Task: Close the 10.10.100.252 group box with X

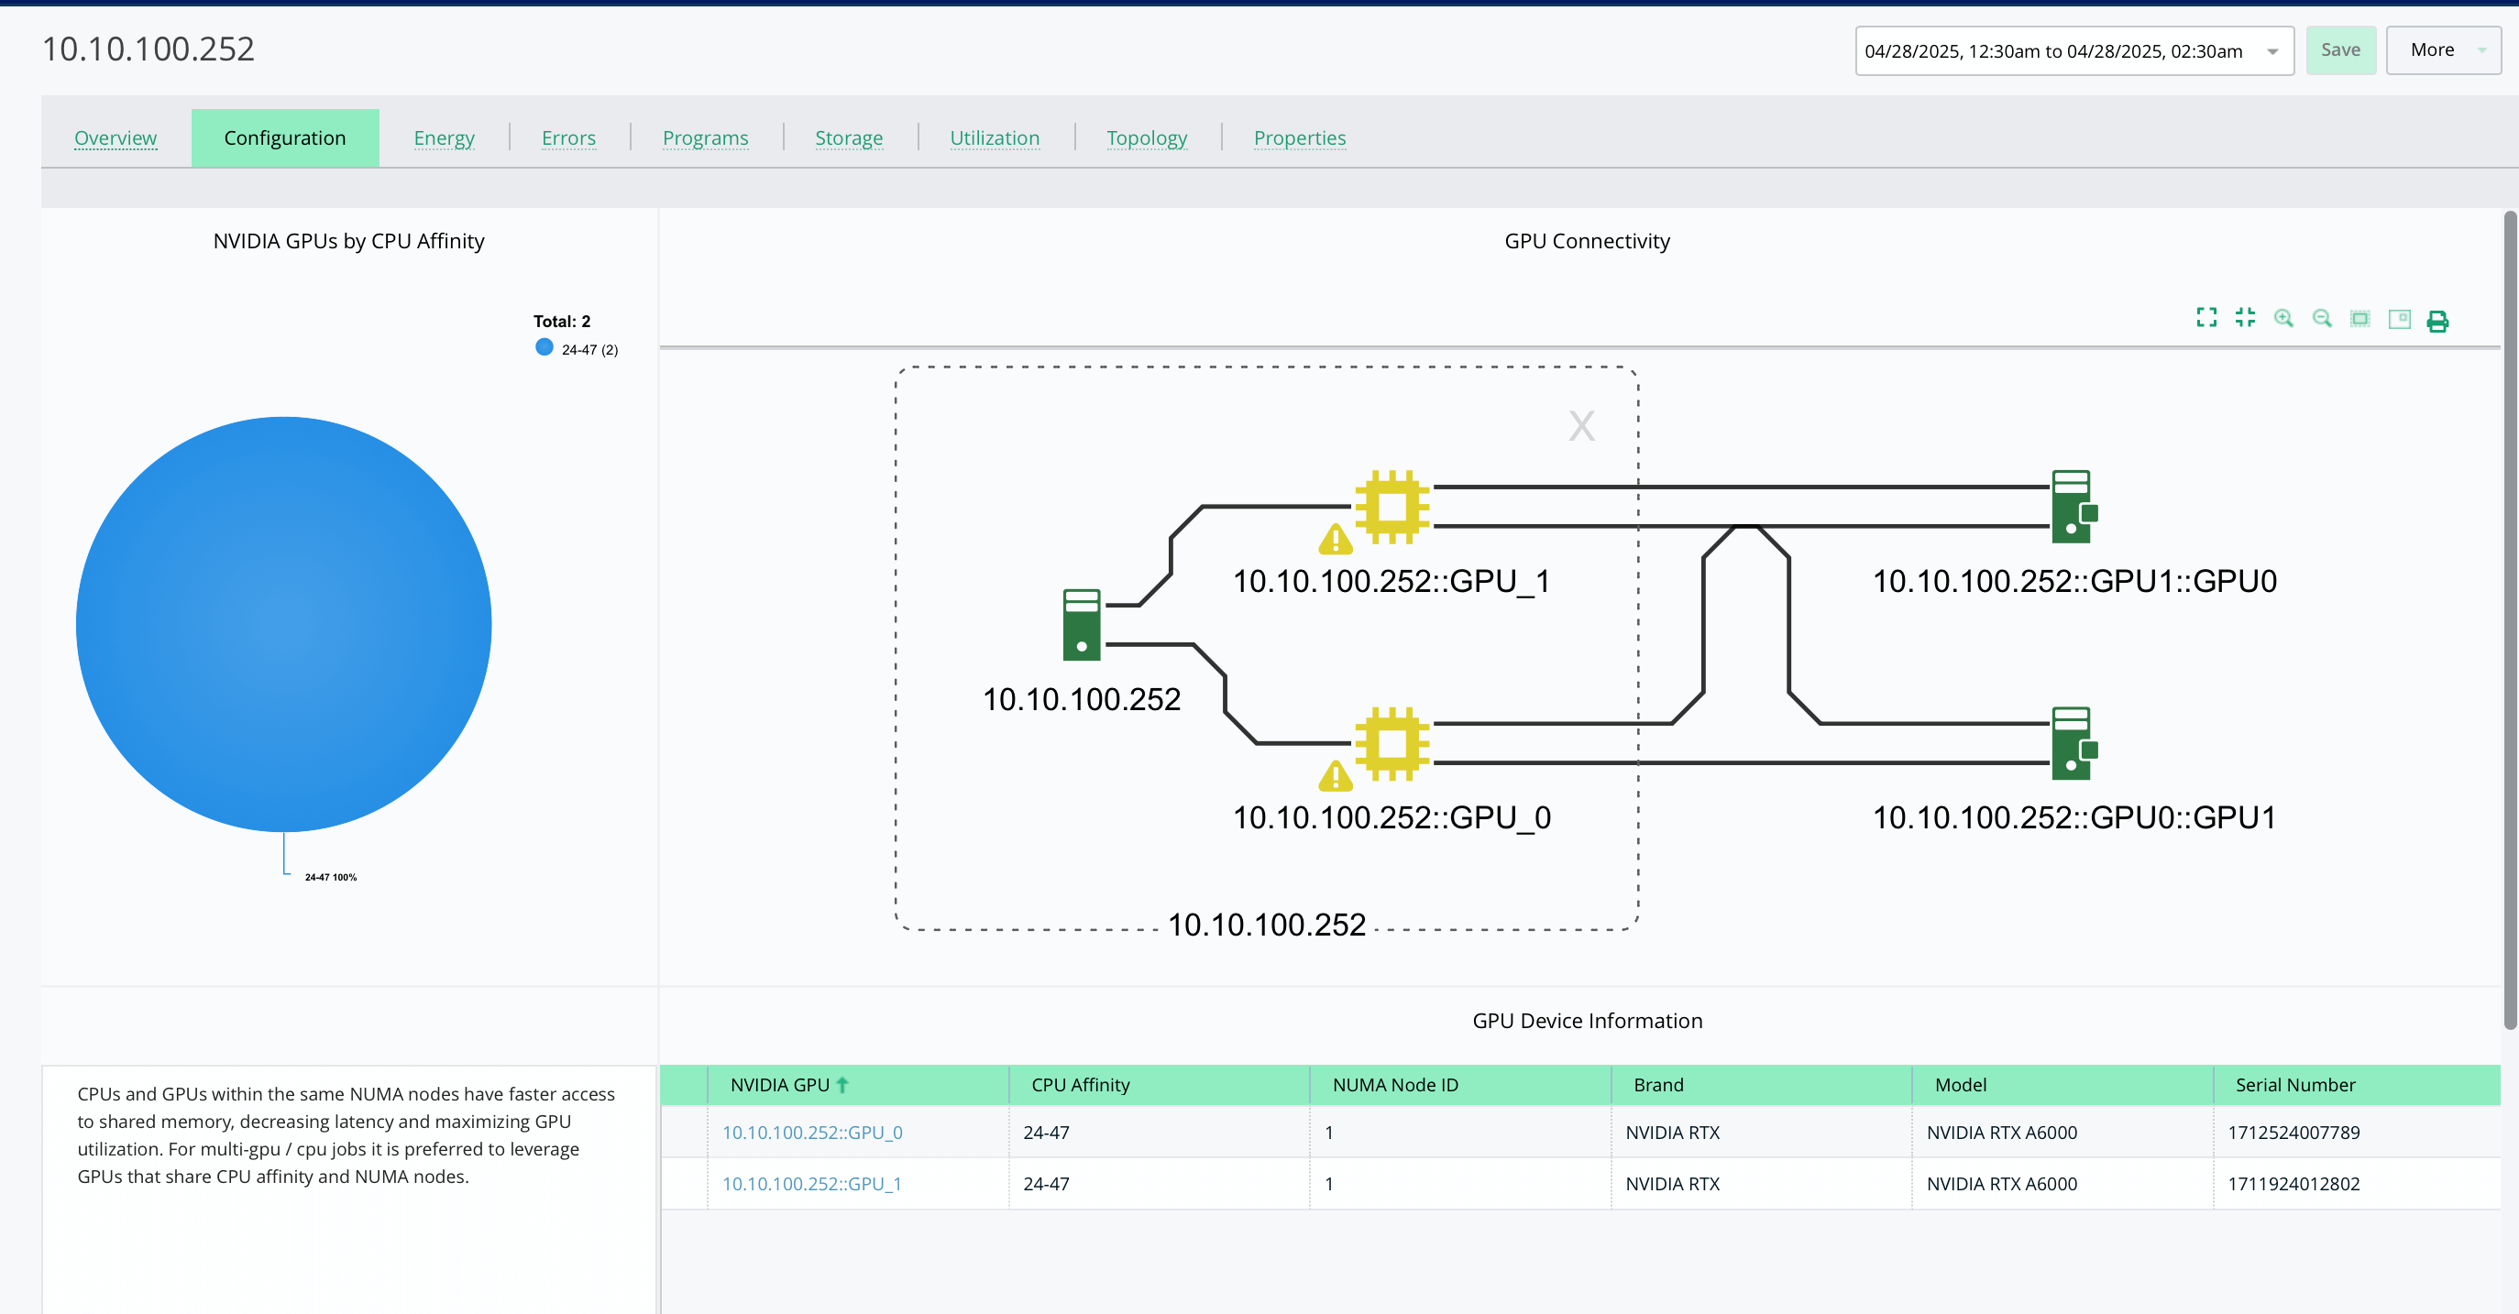Action: [x=1581, y=425]
